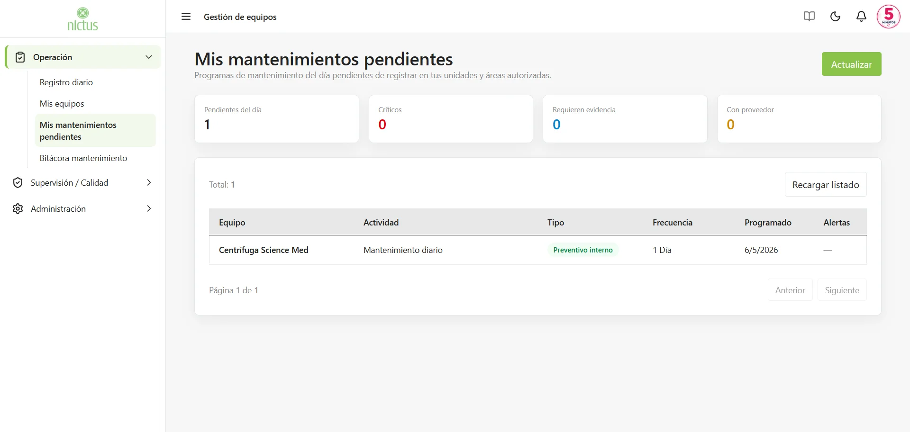The image size is (910, 432).
Task: Collapse the Operación section chevron
Action: pos(149,57)
